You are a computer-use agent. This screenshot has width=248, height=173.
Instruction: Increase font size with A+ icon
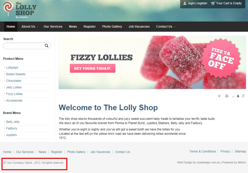point(243,96)
